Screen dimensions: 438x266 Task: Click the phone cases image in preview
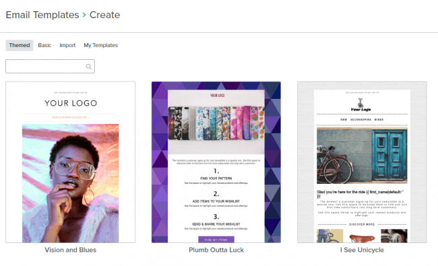pos(216,123)
